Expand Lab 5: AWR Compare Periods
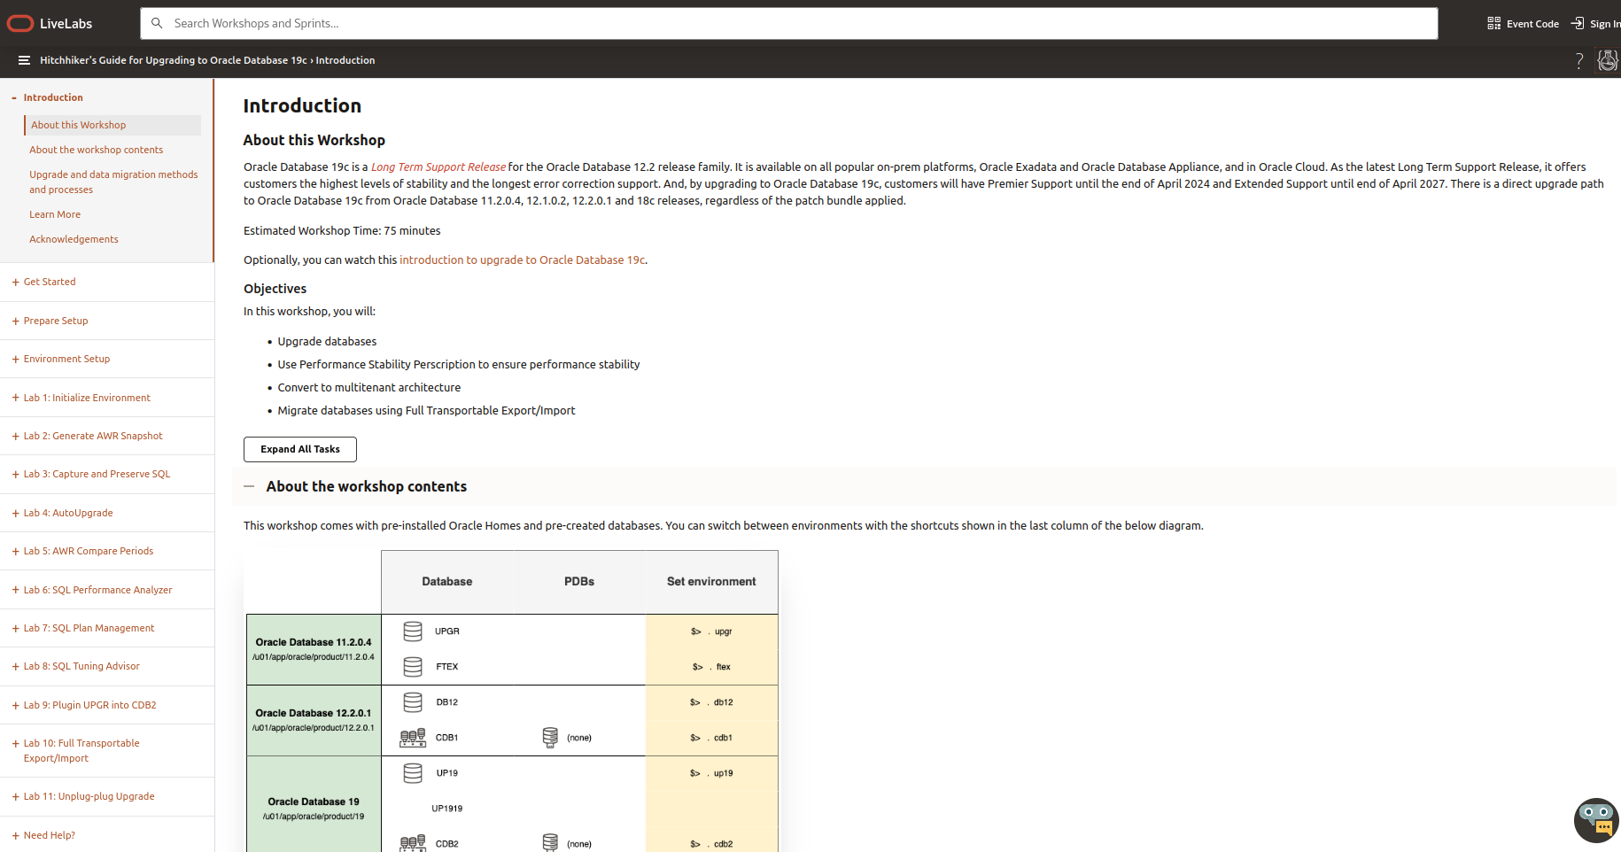The image size is (1621, 852). [16, 552]
